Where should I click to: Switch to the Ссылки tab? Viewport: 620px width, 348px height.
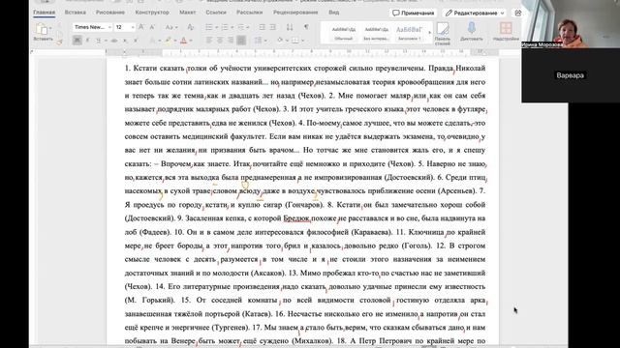click(x=216, y=13)
